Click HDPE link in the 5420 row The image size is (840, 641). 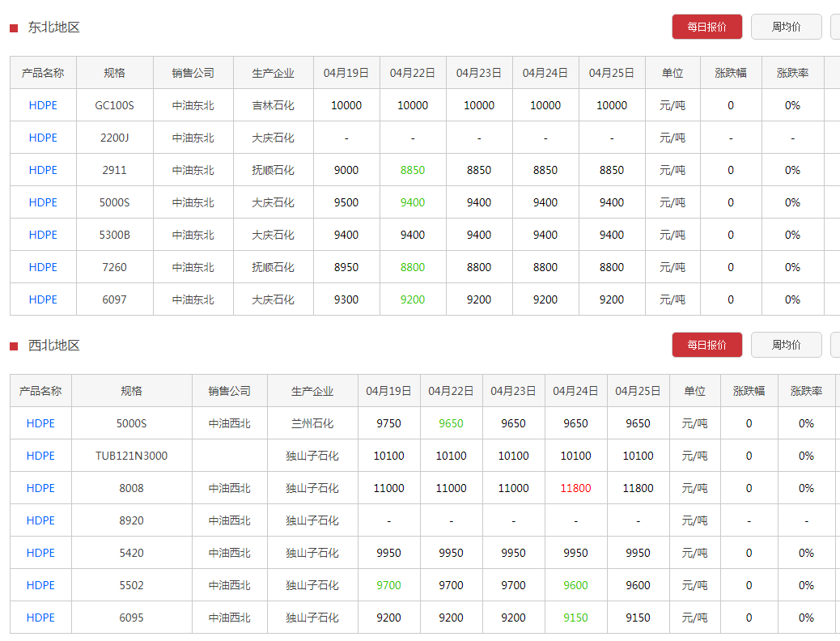(x=40, y=553)
